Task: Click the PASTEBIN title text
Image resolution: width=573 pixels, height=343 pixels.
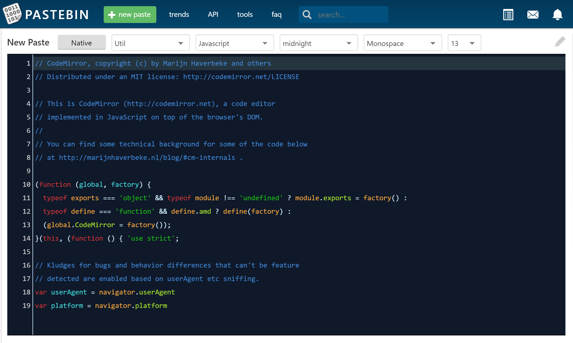Action: click(x=57, y=15)
